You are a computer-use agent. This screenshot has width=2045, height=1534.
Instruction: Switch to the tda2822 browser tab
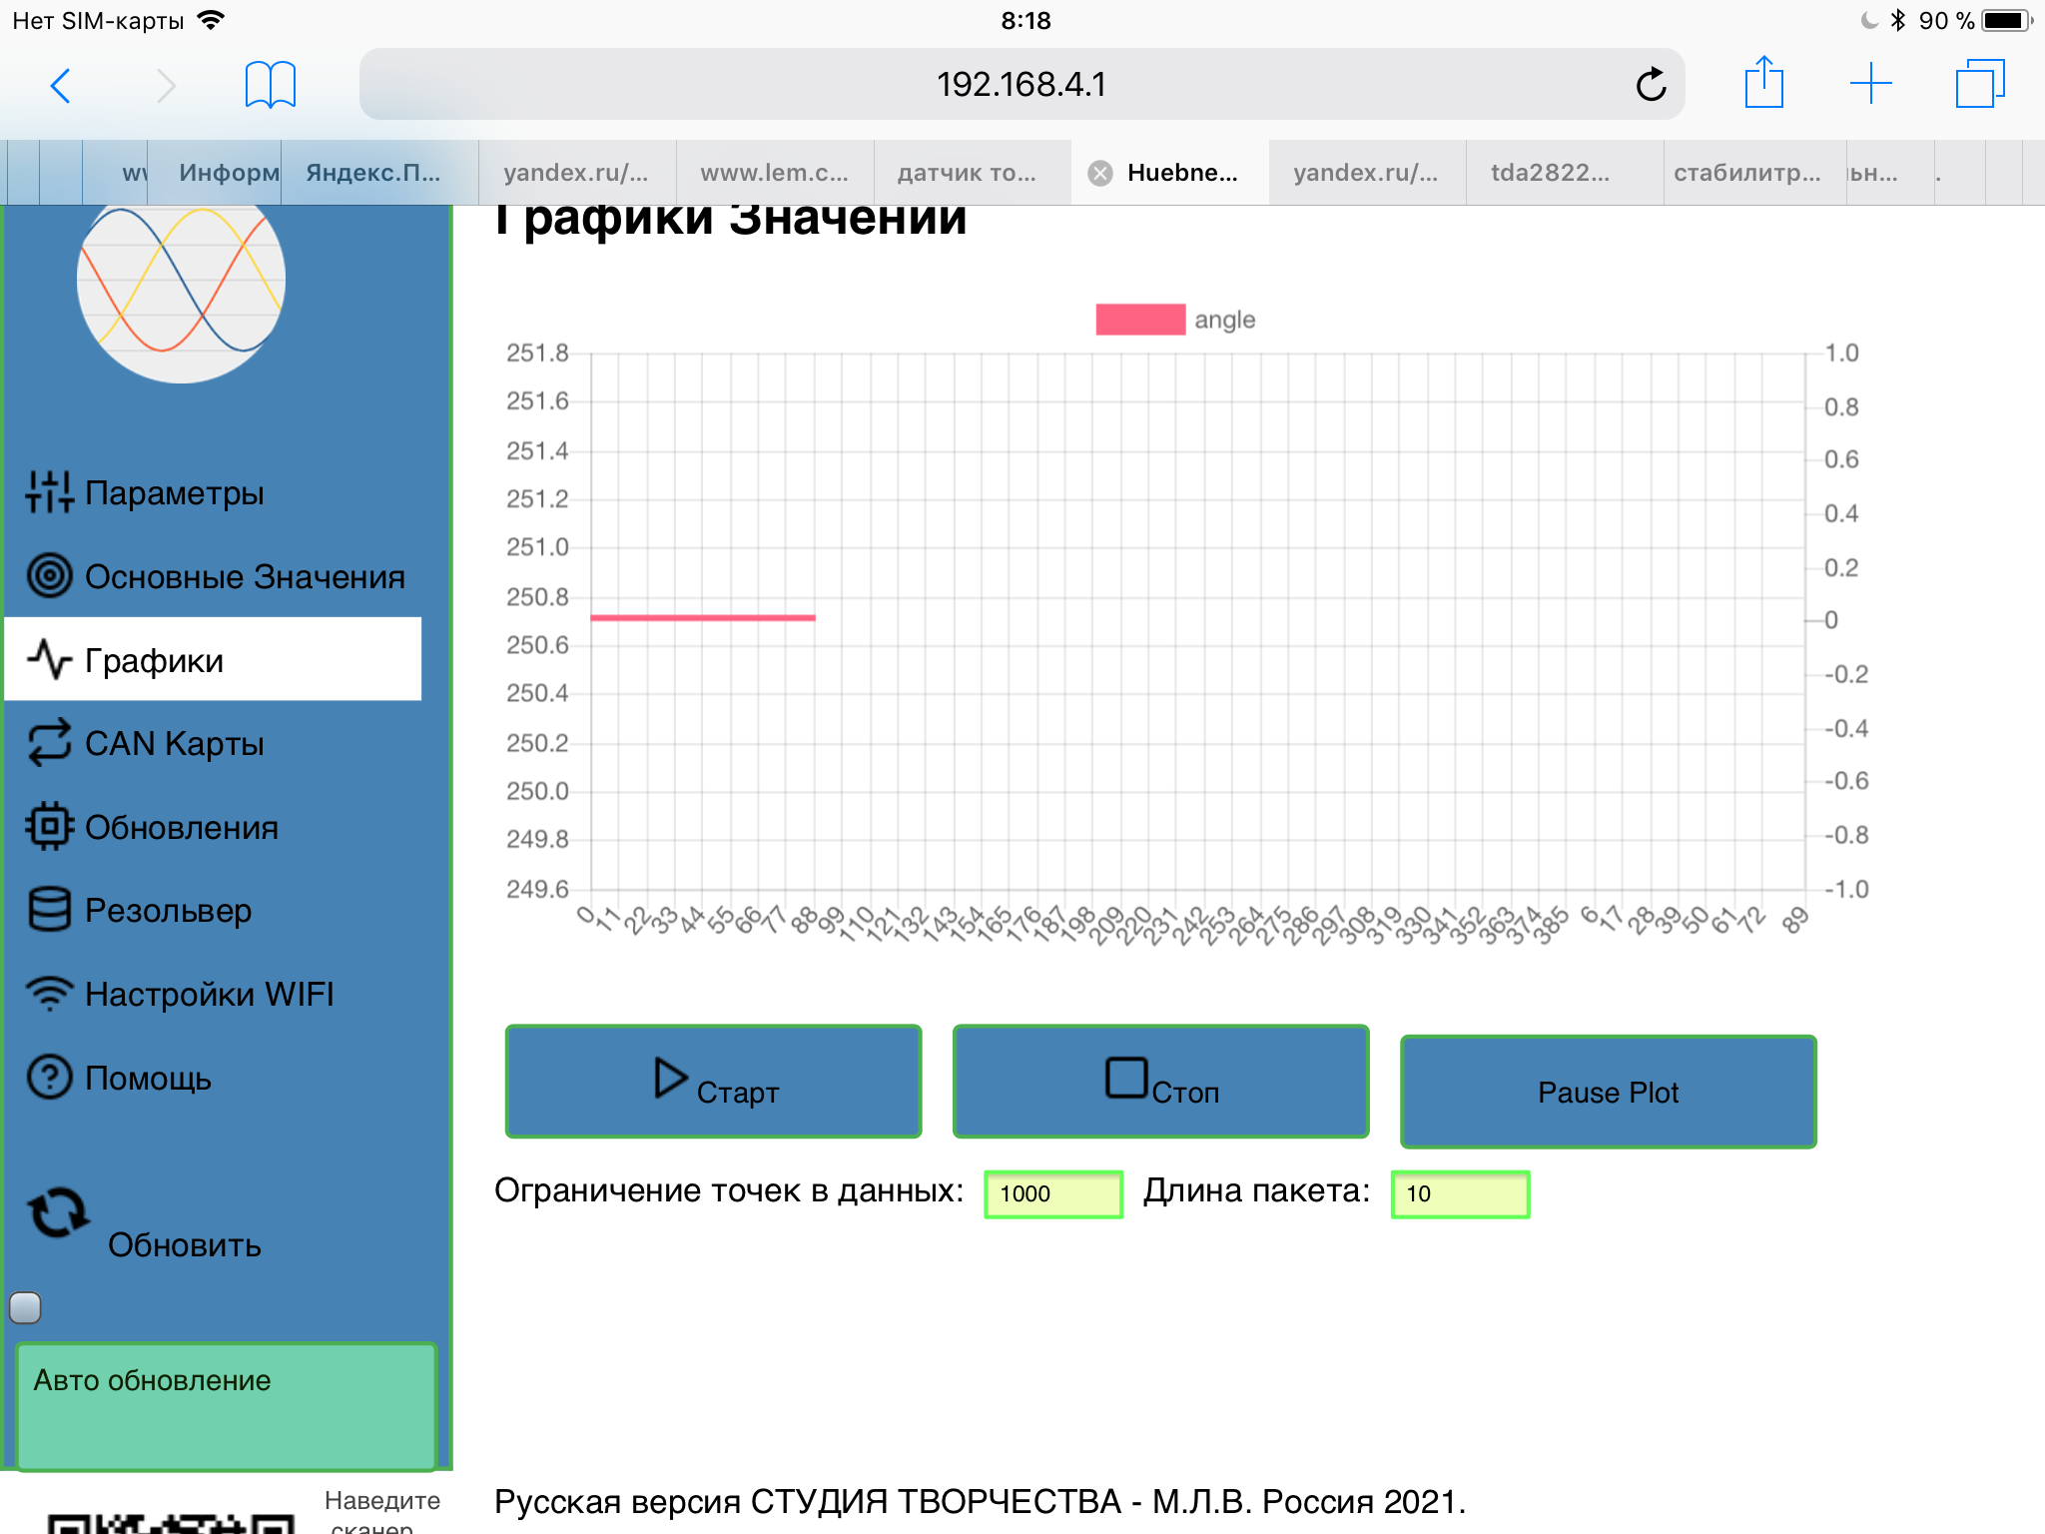click(x=1550, y=173)
